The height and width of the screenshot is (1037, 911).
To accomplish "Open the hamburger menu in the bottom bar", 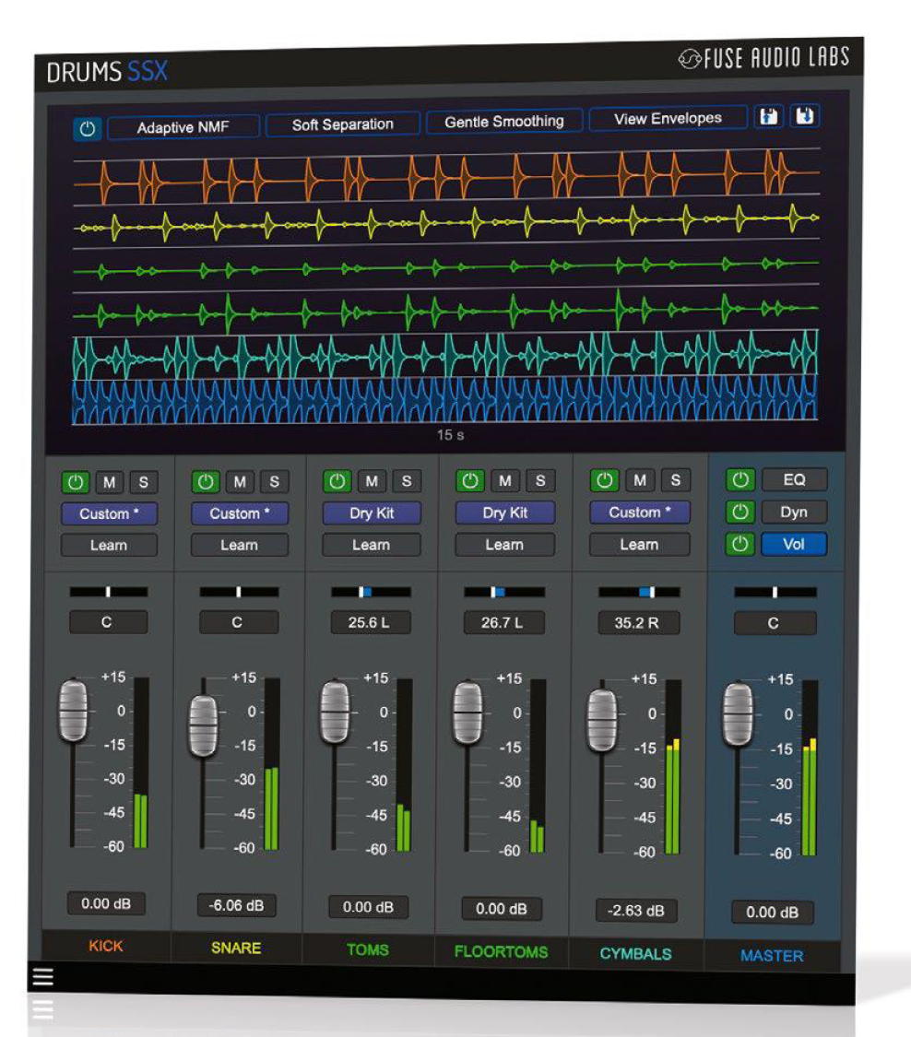I will coord(42,977).
